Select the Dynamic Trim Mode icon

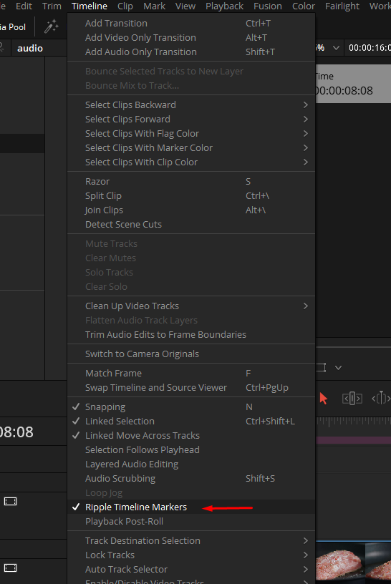(381, 398)
